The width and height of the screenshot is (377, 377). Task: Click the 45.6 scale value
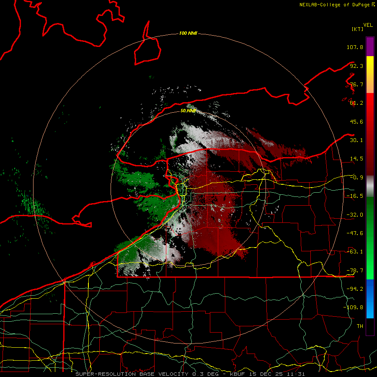pos(356,121)
